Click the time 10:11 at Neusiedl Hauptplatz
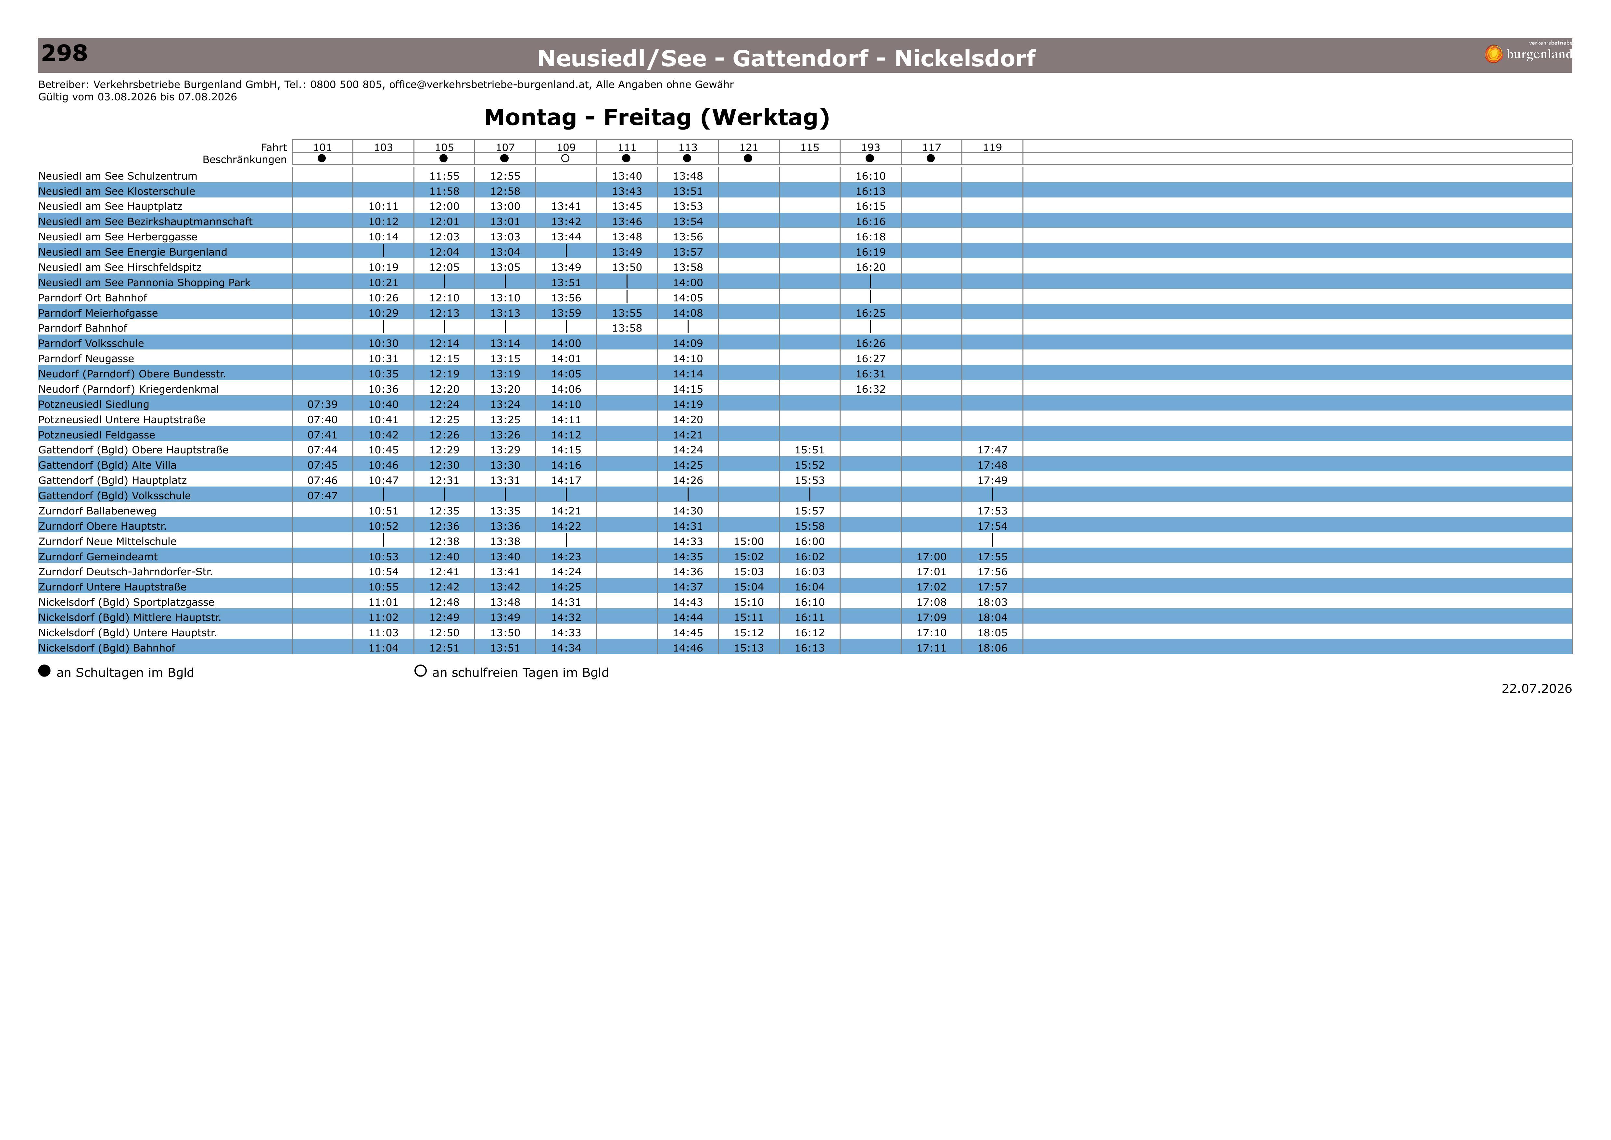This screenshot has height=1140, width=1611. point(383,206)
